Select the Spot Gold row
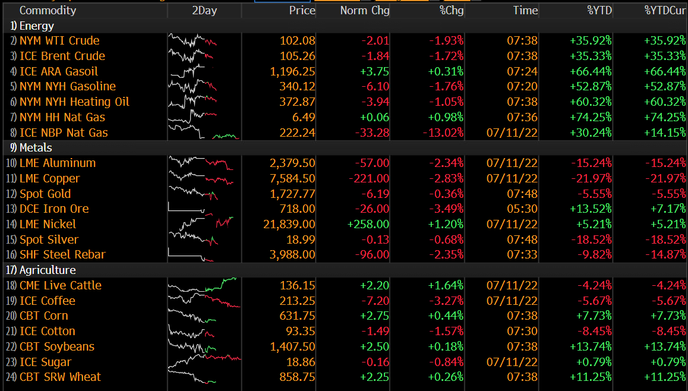 coord(345,194)
